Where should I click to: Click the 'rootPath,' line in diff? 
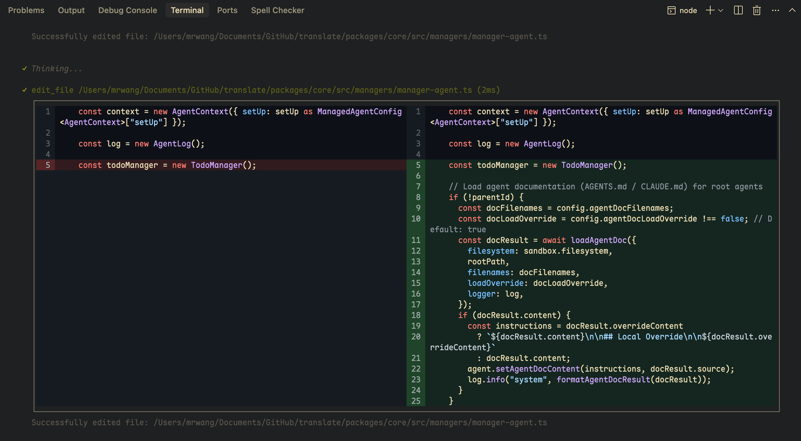(x=488, y=262)
